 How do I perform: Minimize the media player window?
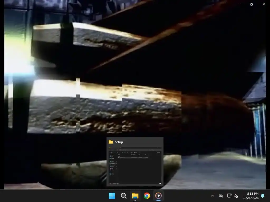(240, 4)
